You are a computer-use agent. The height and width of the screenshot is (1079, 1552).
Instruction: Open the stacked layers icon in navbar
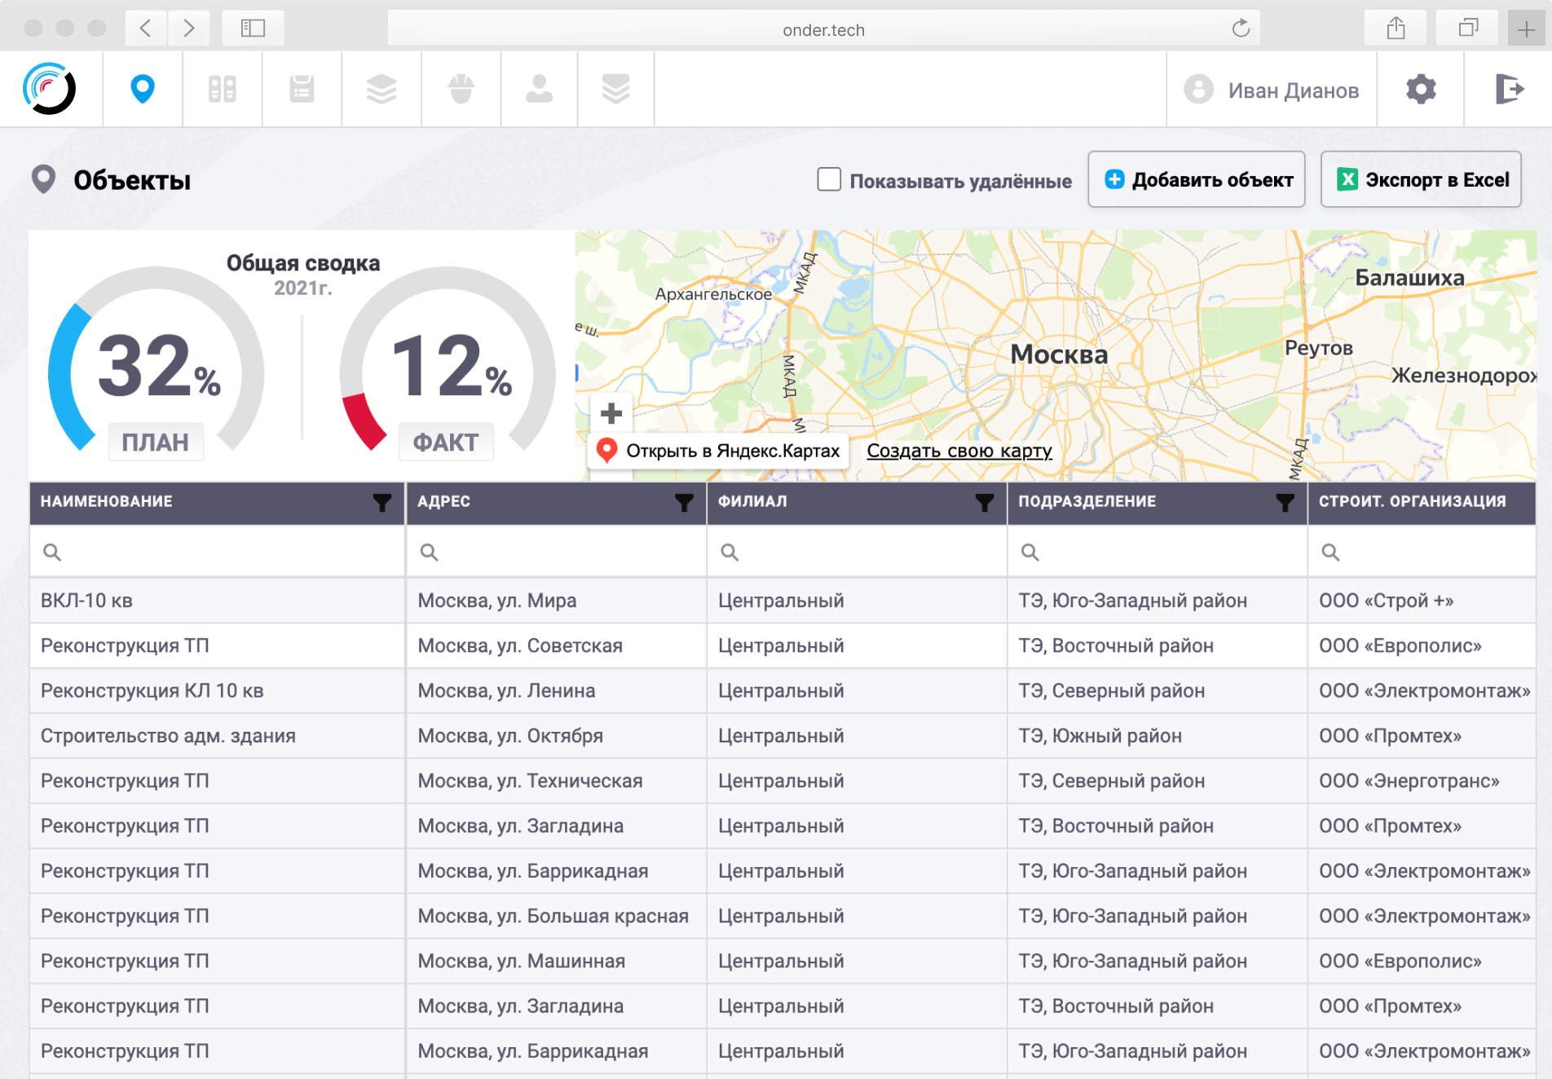tap(381, 89)
